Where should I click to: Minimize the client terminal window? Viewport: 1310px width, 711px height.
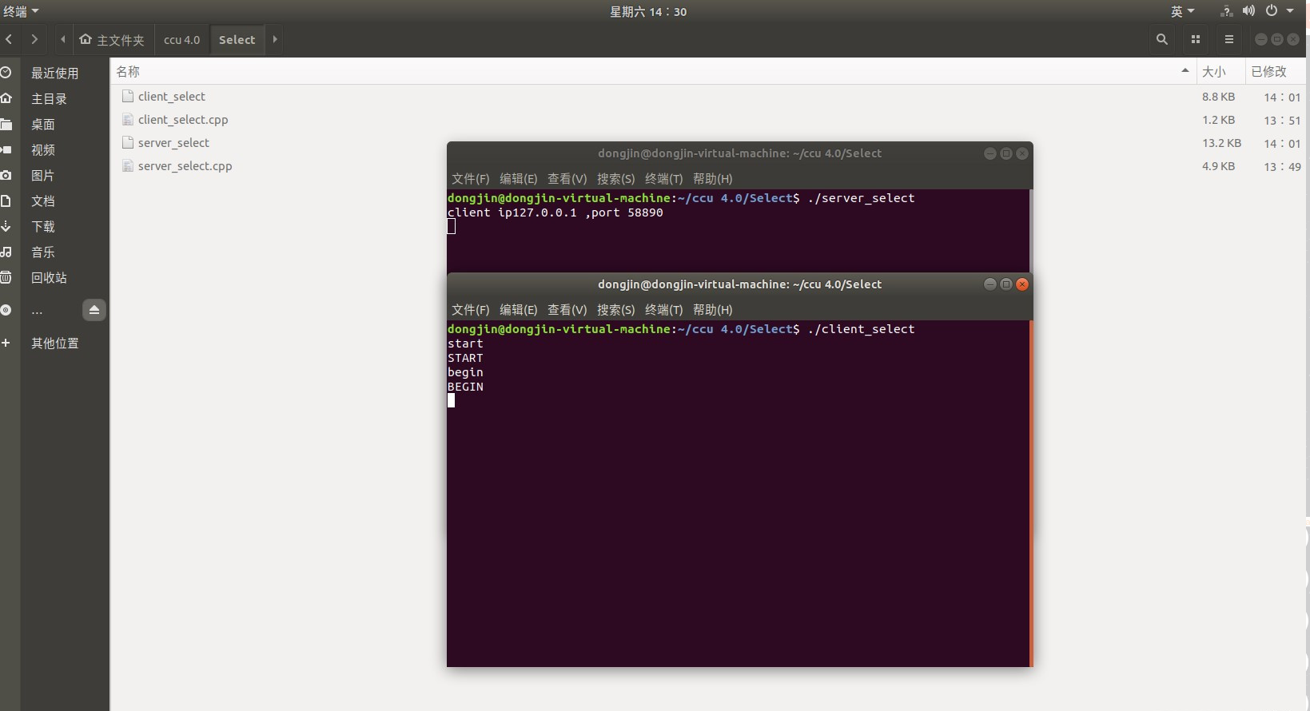(989, 284)
